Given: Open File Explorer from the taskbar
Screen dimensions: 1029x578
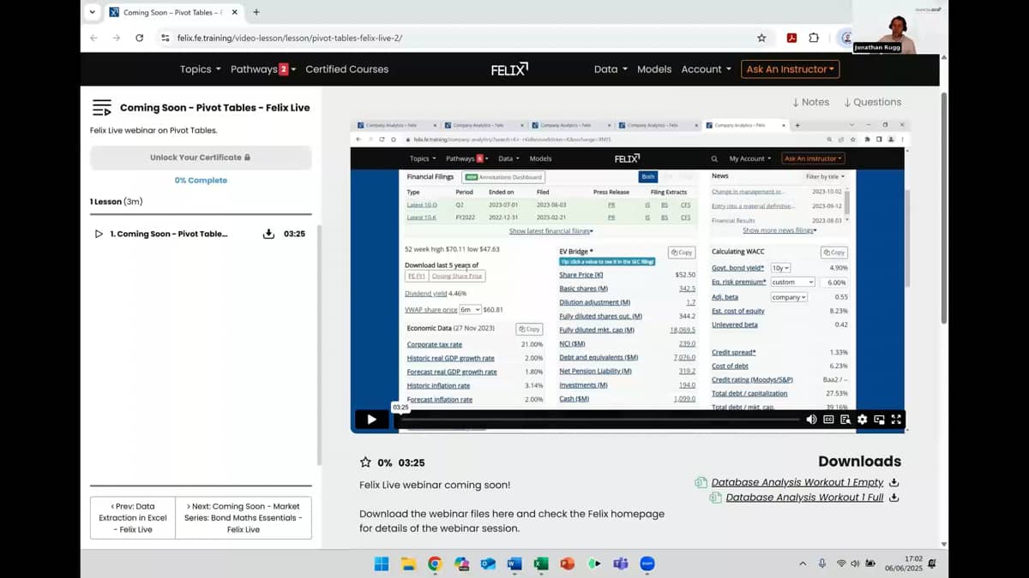Looking at the screenshot, I should click(408, 563).
